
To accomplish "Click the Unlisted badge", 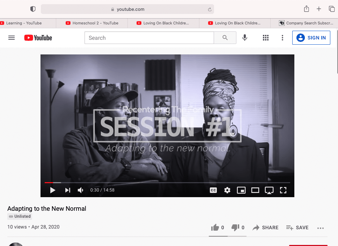I will 20,216.
